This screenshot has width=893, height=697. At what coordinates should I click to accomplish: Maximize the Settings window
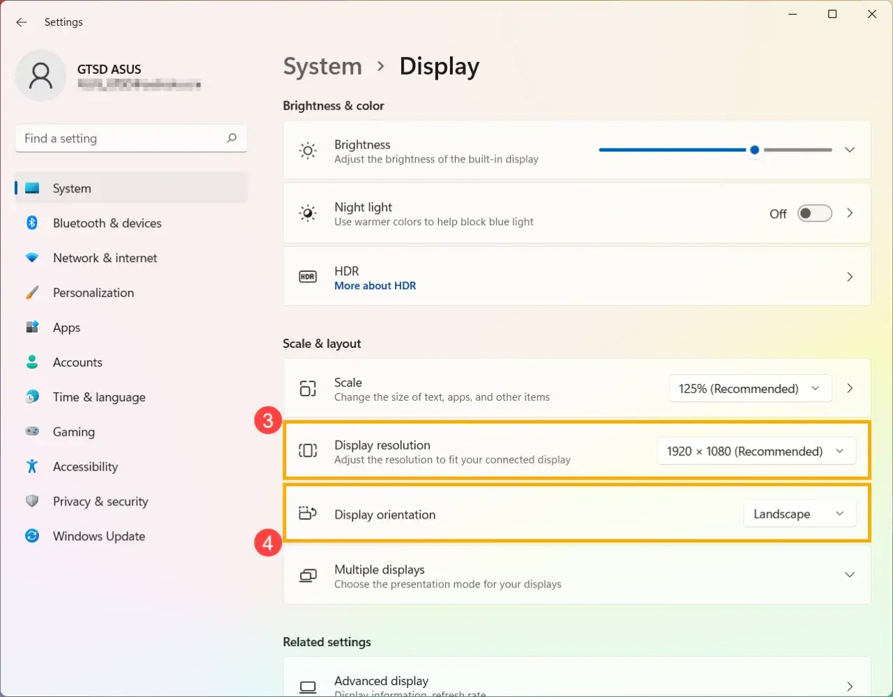pos(832,14)
